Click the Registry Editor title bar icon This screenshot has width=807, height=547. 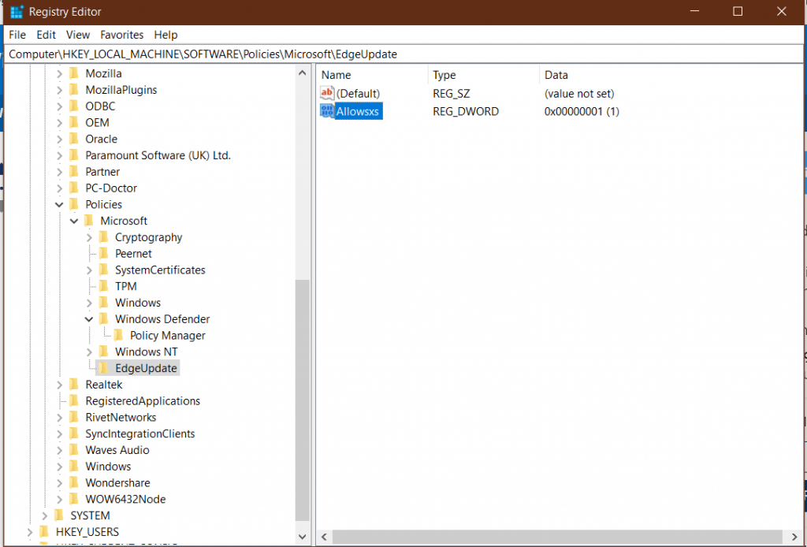pos(17,12)
